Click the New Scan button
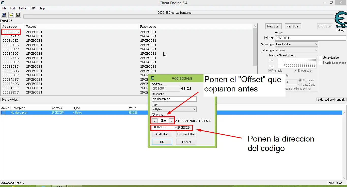The image size is (347, 187). tap(274, 26)
